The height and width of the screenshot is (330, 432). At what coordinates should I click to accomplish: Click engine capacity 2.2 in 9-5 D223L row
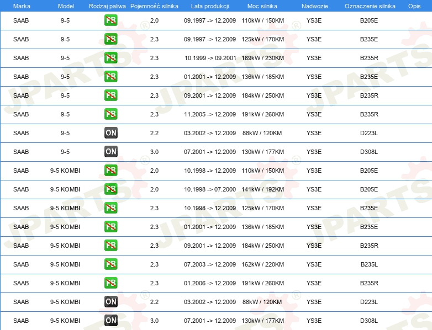154,133
